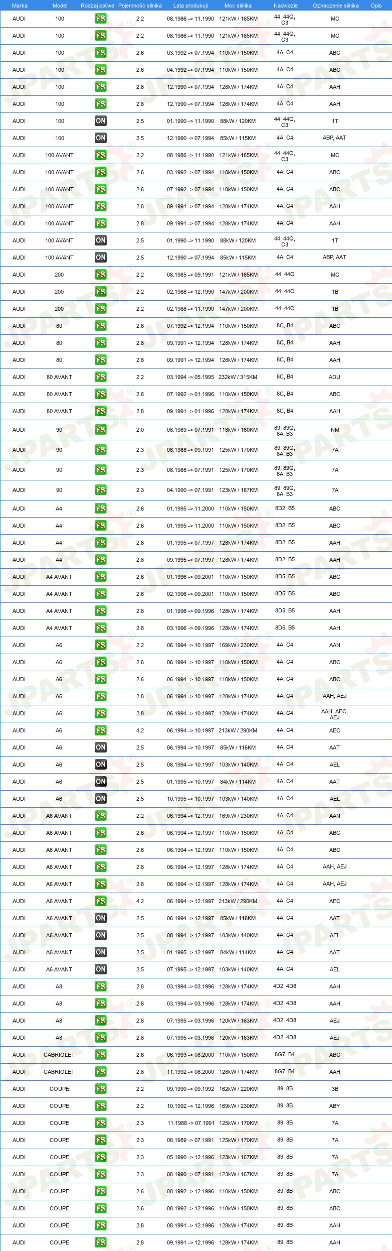
Task: Click the PB icon in the COUPE ABY engine row
Action: coord(101,1106)
